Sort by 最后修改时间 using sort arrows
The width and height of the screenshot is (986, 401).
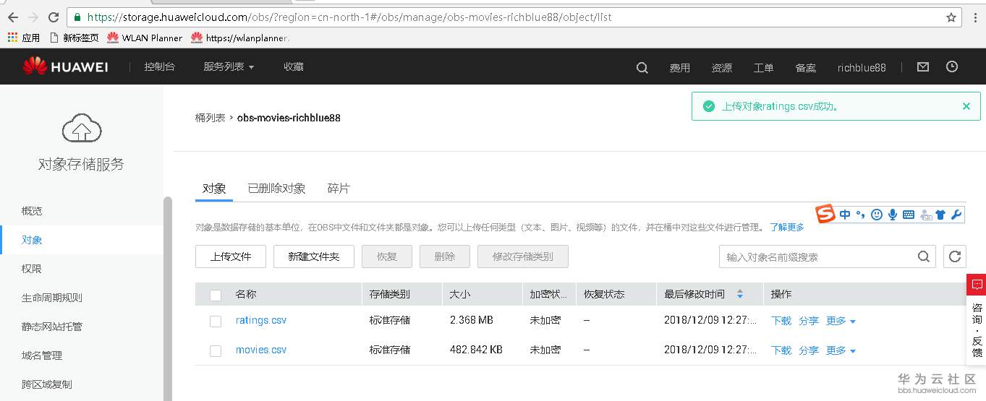[739, 294]
